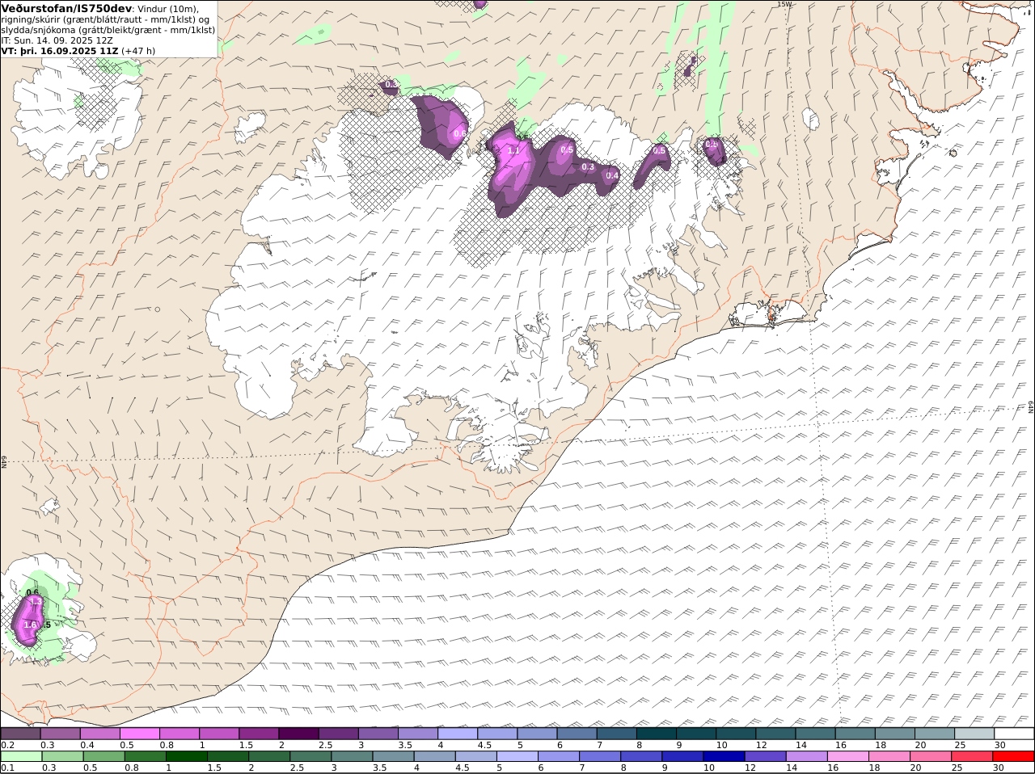Pick lower legend swatch between 12 and 14
The height and width of the screenshot is (774, 1035).
pyautogui.click(x=767, y=757)
